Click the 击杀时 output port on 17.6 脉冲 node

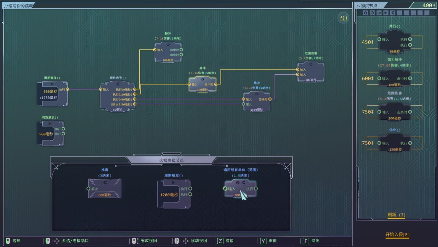(x=270, y=99)
